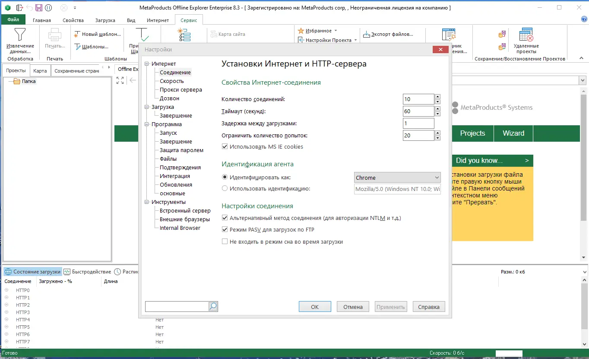The width and height of the screenshot is (589, 359).
Task: Toggle Использовать MS IE cookies checkbox
Action: click(225, 146)
